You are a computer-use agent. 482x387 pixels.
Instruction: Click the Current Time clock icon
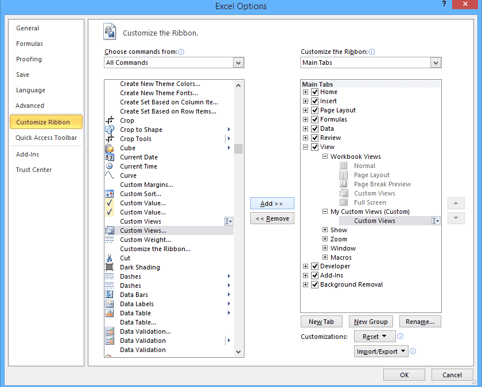coord(110,166)
